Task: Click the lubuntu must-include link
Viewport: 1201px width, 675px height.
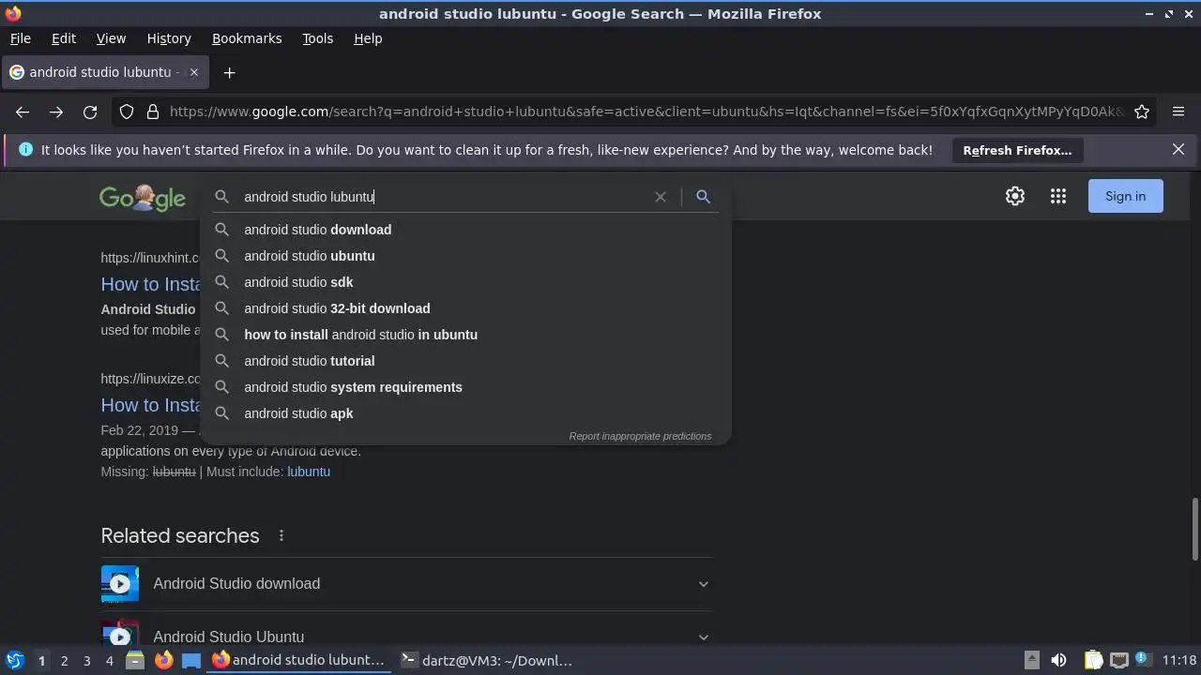Action: 309,472
